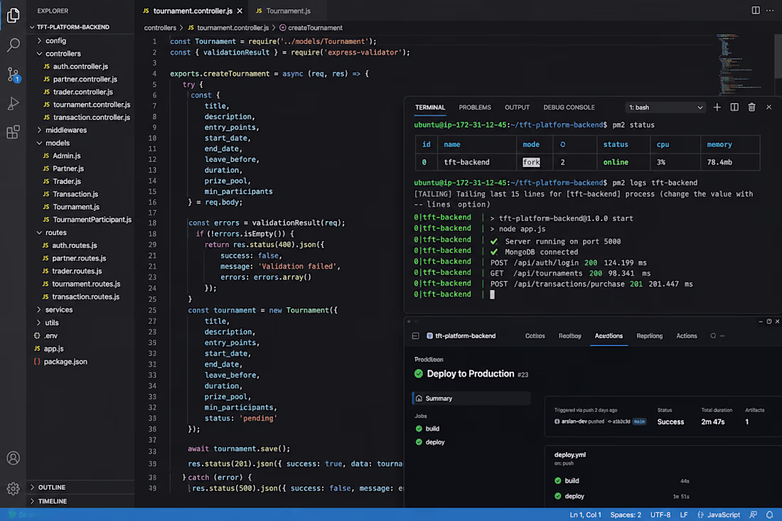Screen dimensions: 782x521
Task: Open the Search view in activity bar
Action: 14,45
